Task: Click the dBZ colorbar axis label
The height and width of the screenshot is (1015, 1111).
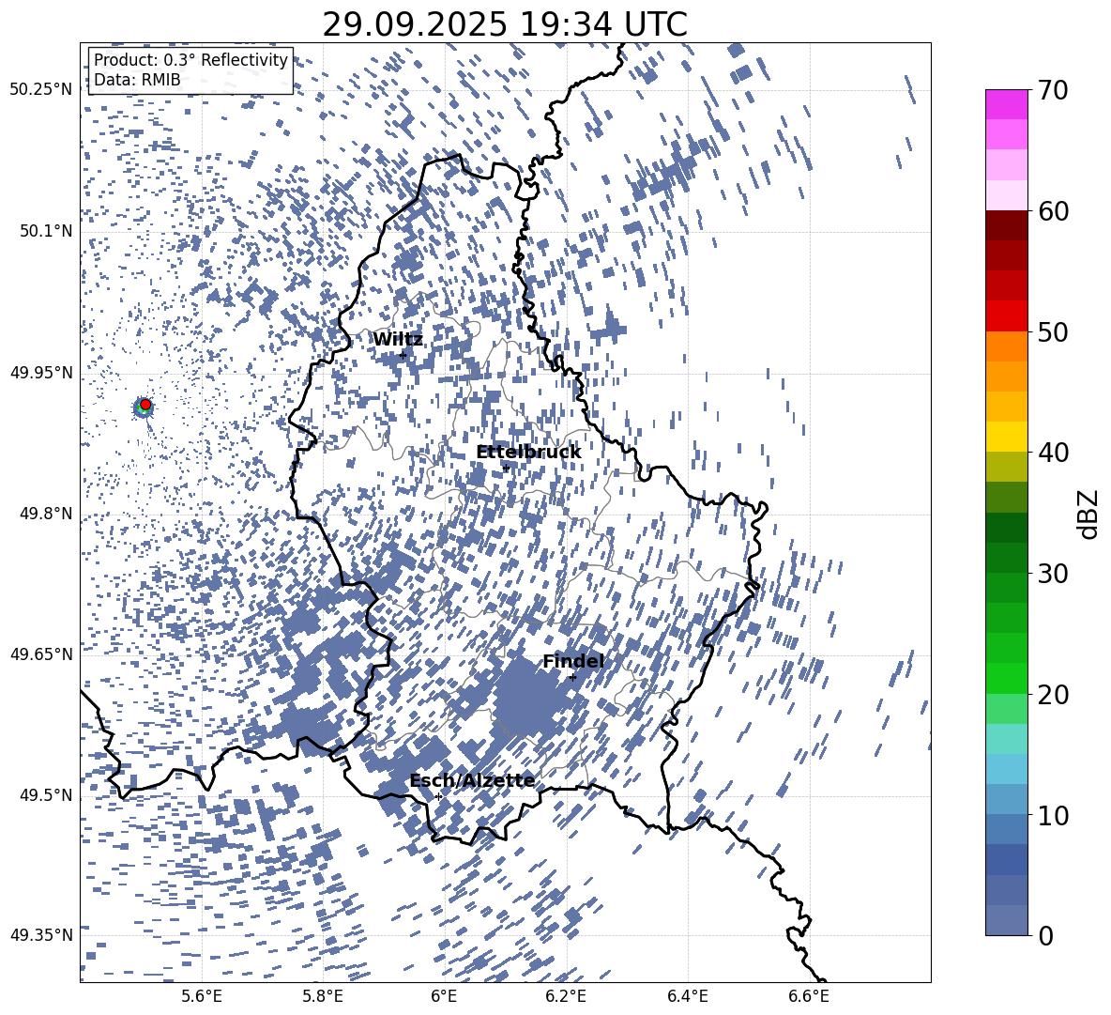Action: tap(1088, 514)
